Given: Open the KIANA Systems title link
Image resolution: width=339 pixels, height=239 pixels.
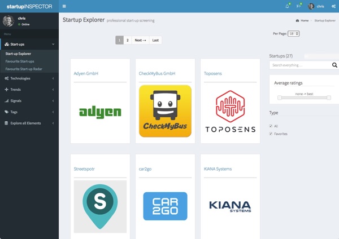Looking at the screenshot, I should point(218,169).
